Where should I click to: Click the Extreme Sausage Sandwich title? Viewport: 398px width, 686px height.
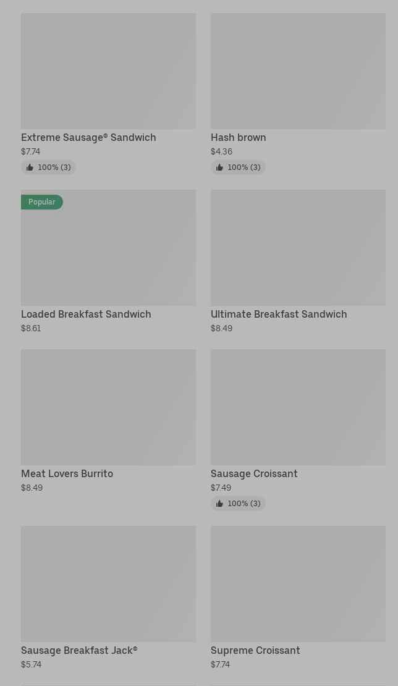(x=88, y=138)
